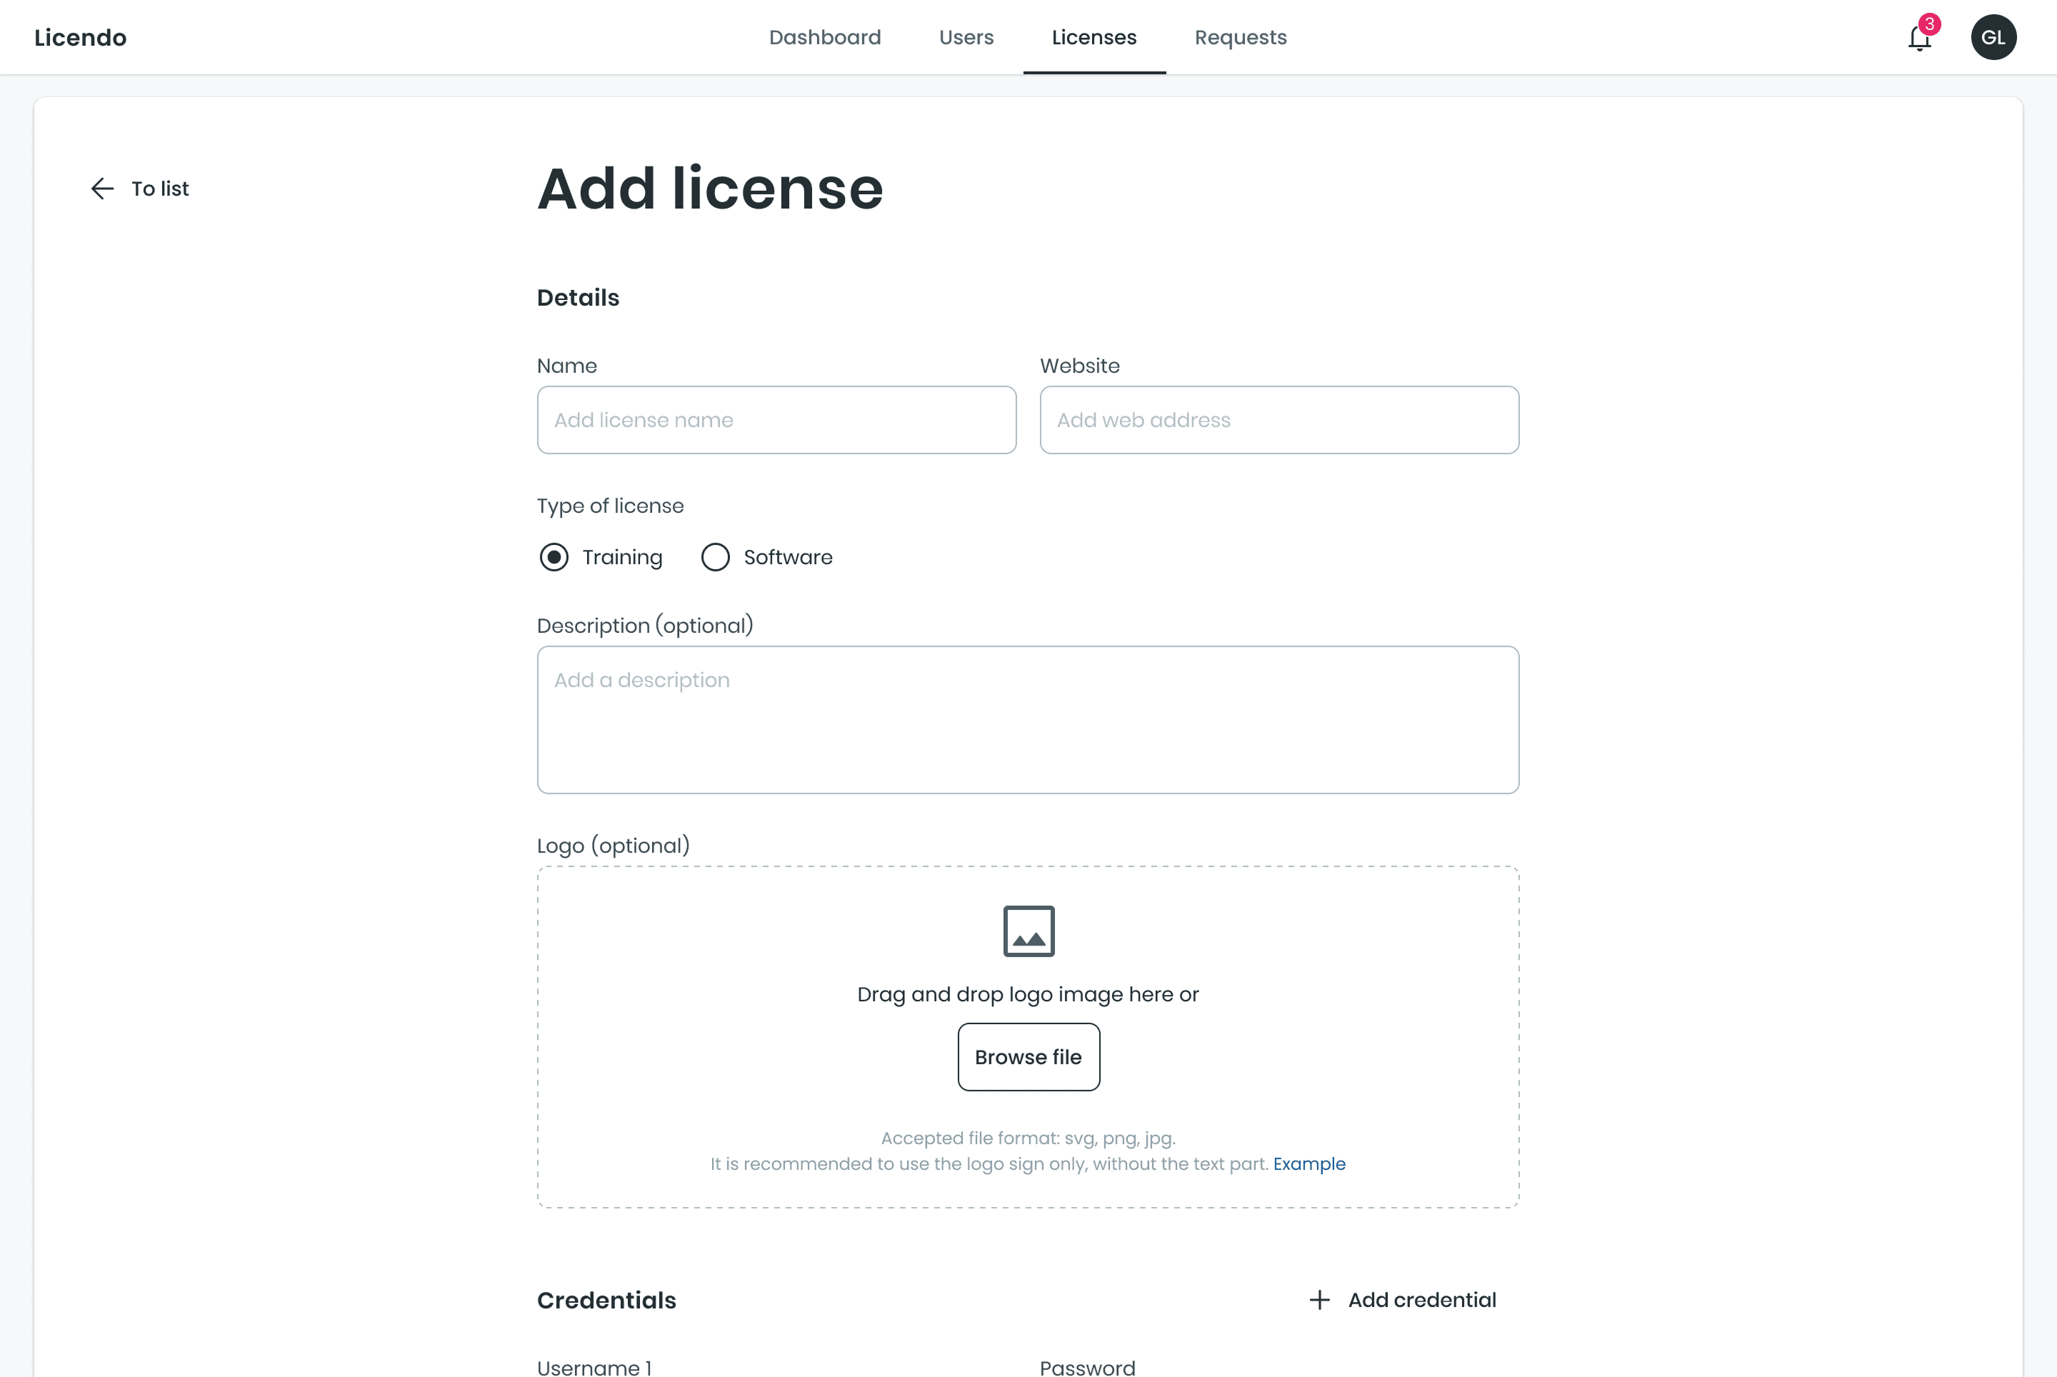Focus the Website address input field

tap(1278, 420)
